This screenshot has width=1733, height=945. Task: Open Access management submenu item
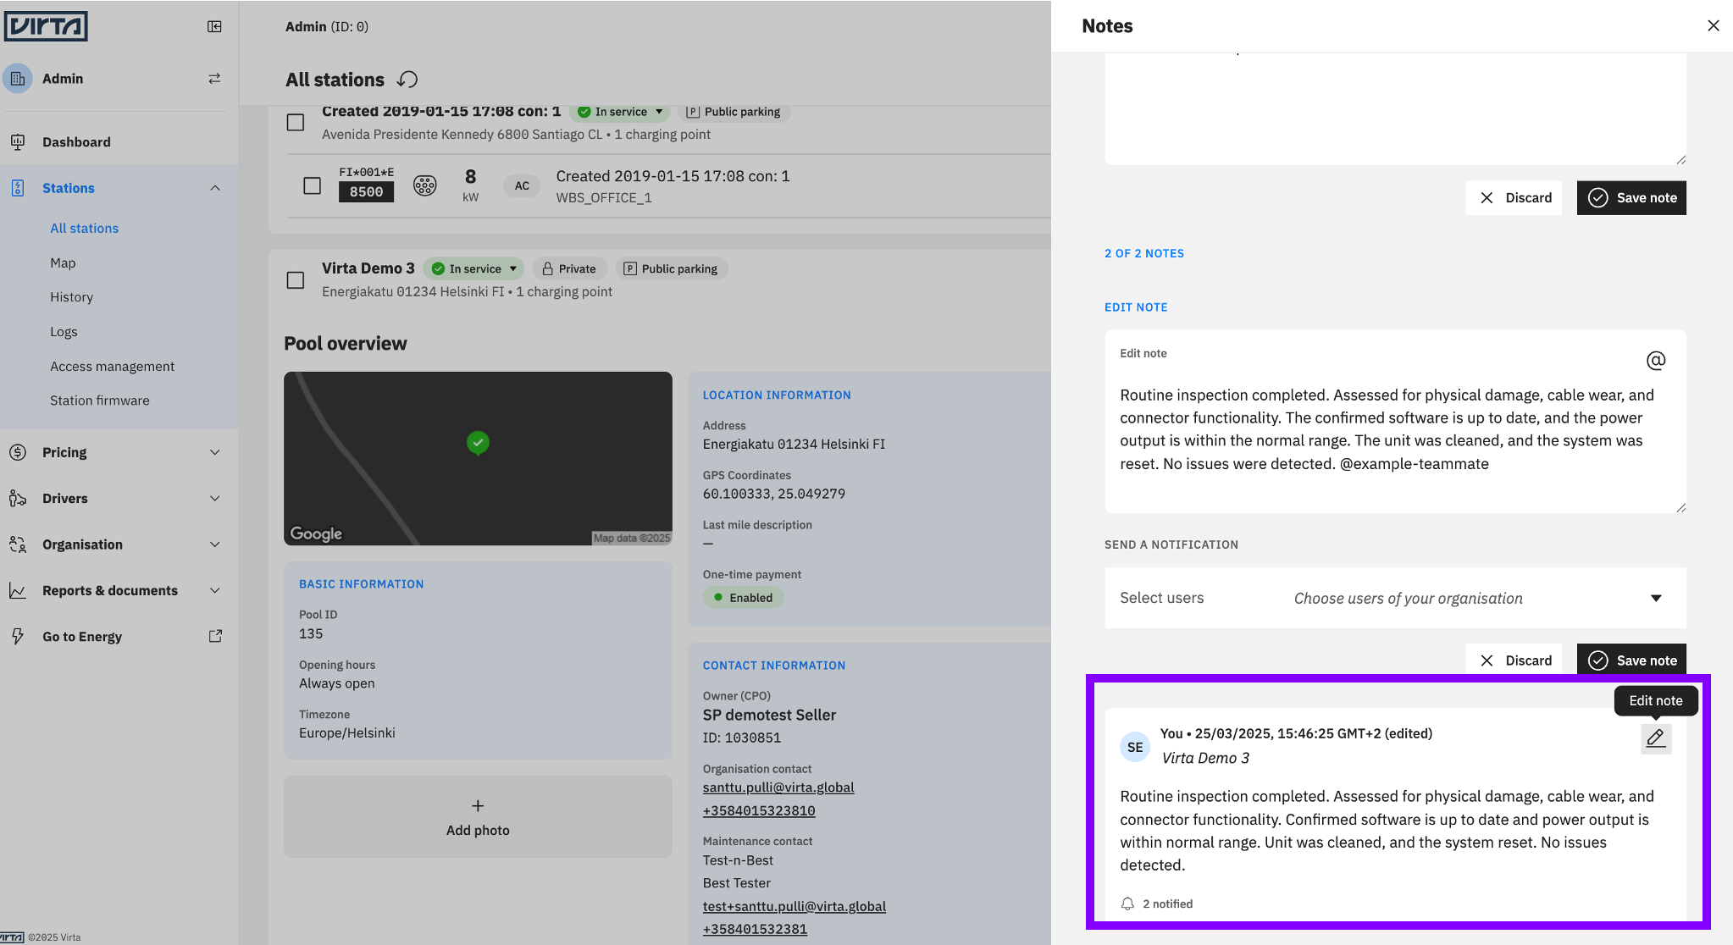coord(112,366)
